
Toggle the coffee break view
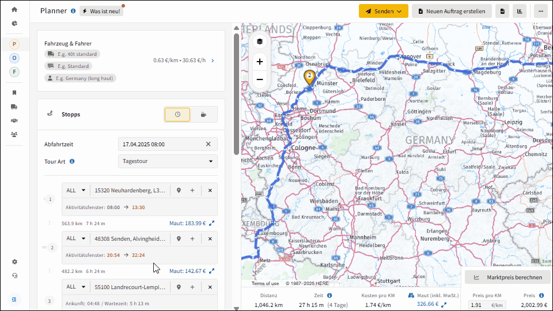203,115
